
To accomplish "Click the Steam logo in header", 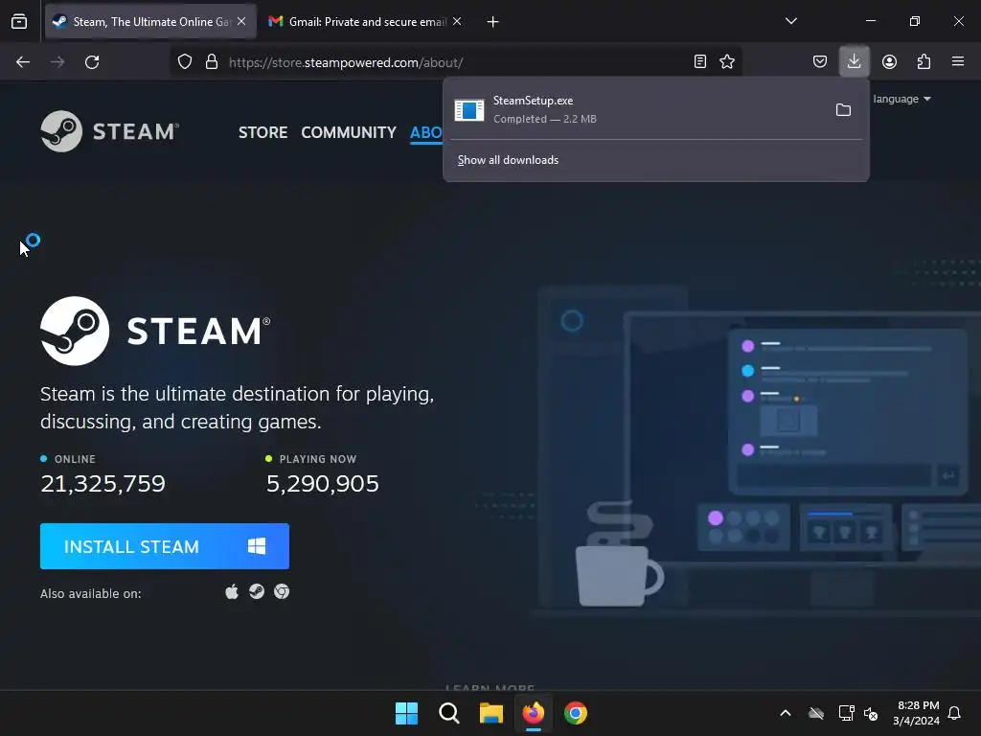I will click(110, 131).
